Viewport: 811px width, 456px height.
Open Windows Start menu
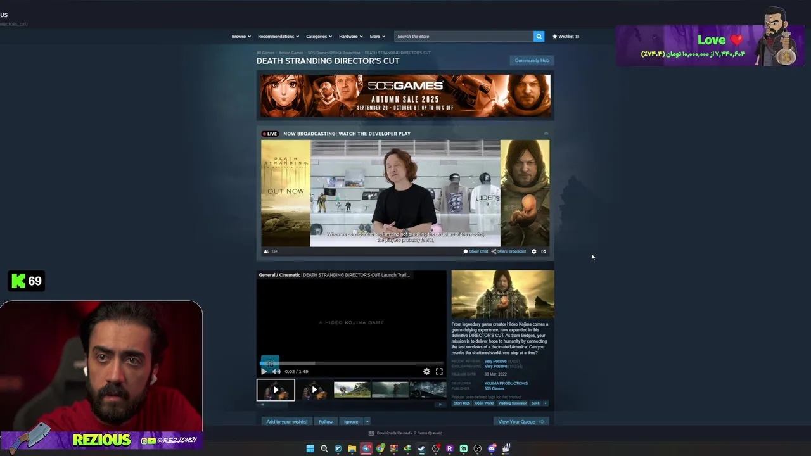tap(310, 448)
